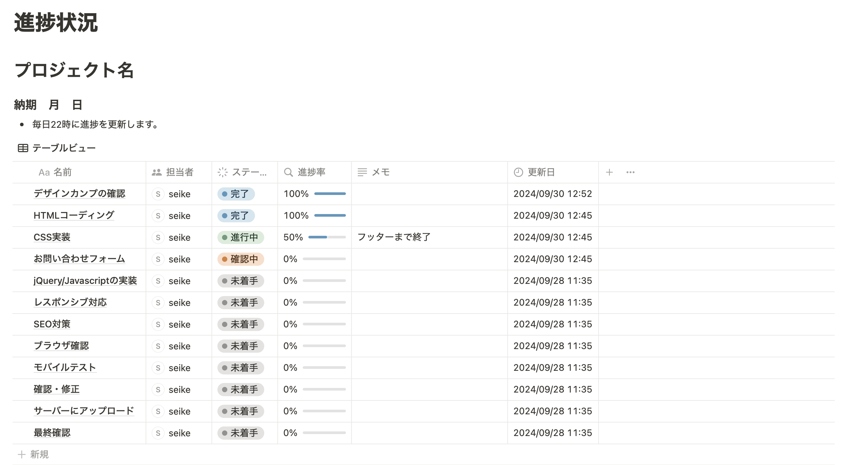
Task: Open the メモ column header menu
Action: click(430, 172)
